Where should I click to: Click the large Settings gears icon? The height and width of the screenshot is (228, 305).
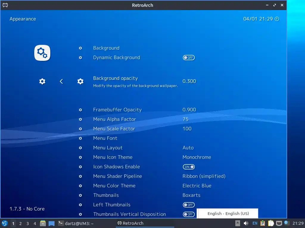[42, 53]
